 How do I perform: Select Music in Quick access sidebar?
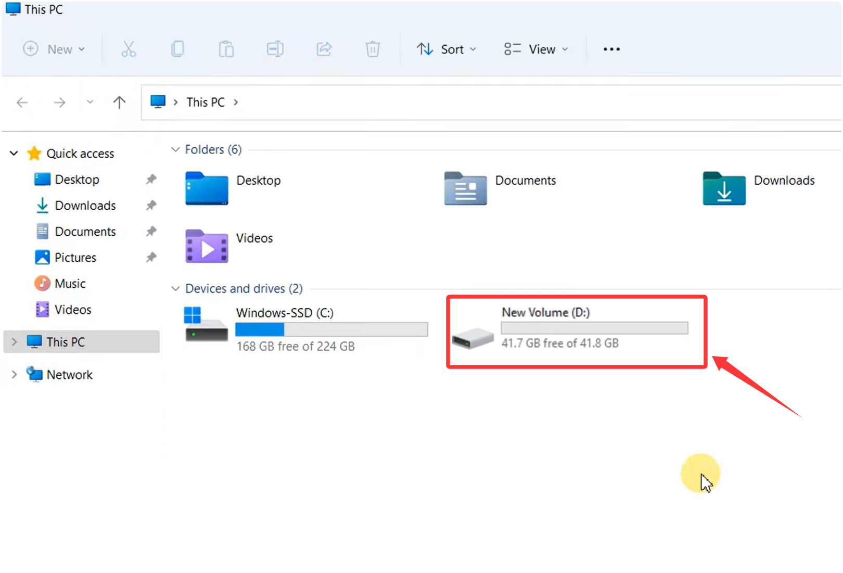[x=70, y=284]
